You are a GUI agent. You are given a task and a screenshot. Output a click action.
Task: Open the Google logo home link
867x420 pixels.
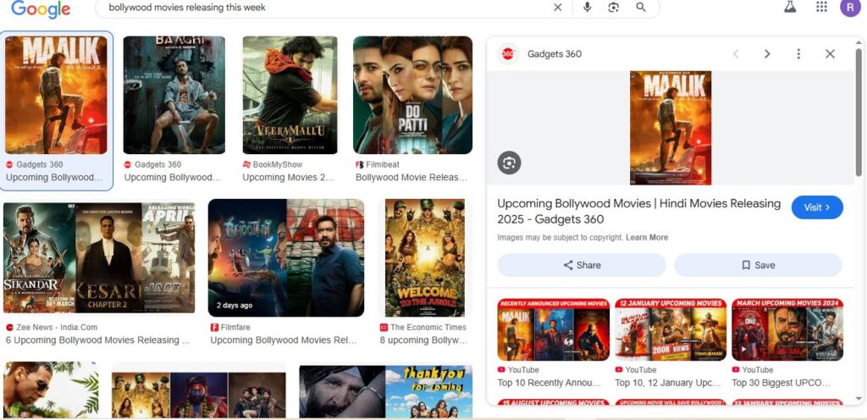click(41, 8)
